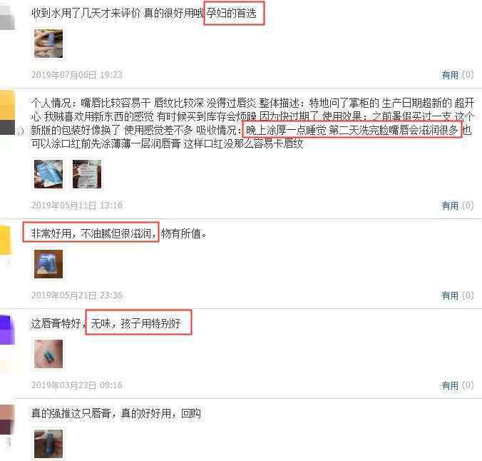Viewport: 482px width, 461px height.
Task: Click highlighted text 无味，孩子用特别好
Action: point(135,323)
